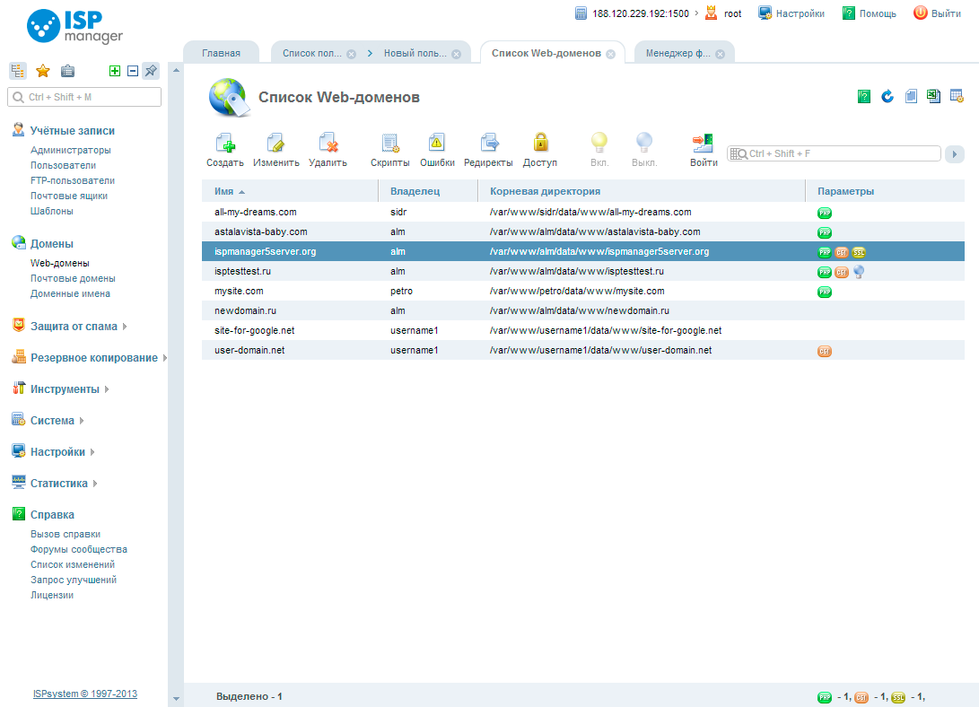Toggle the pin icon for sidebar
979x707 pixels.
[151, 71]
